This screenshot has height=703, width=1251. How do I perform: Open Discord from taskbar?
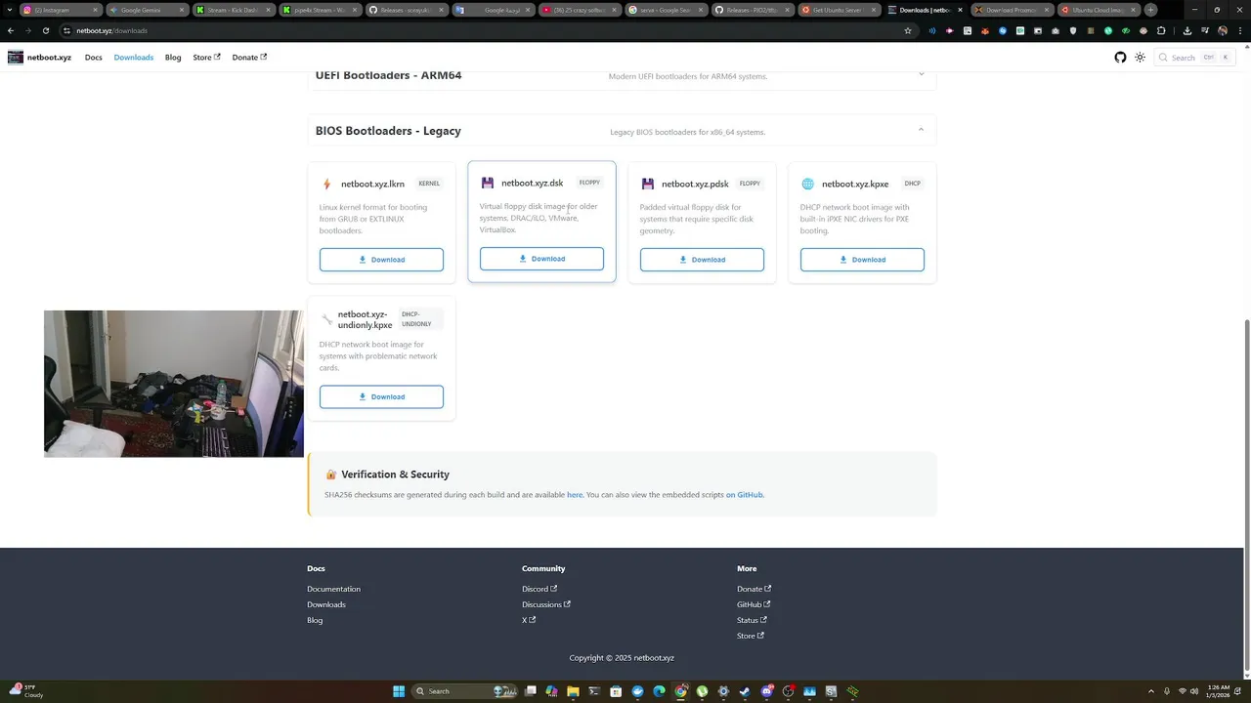tap(766, 691)
